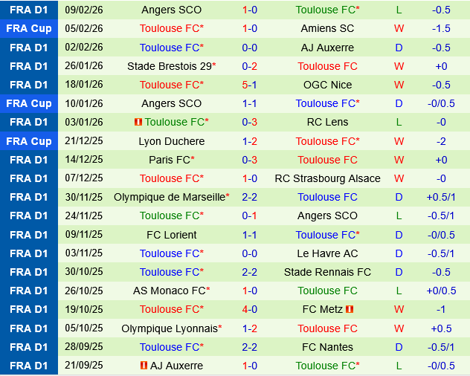The width and height of the screenshot is (470, 376).
Task: Click Lyon Duchere team name
Action: (171, 141)
